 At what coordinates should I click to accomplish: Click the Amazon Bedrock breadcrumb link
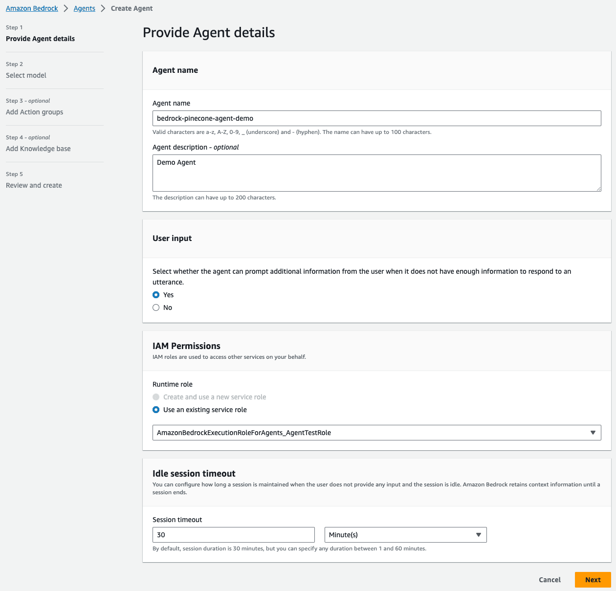[x=32, y=8]
